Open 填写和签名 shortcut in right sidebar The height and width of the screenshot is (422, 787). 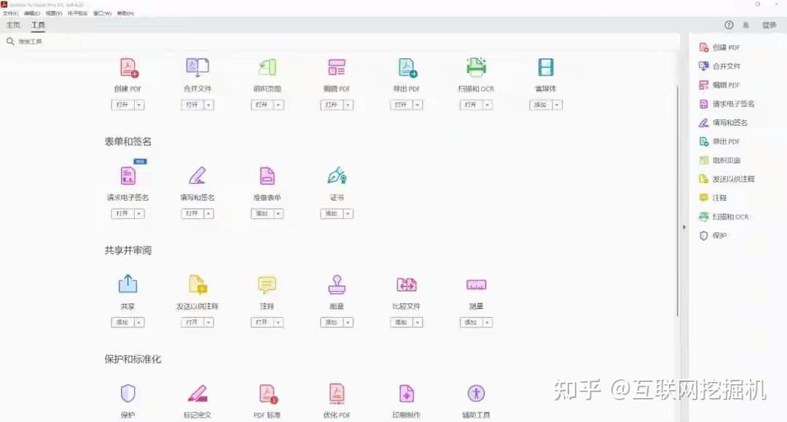click(724, 123)
